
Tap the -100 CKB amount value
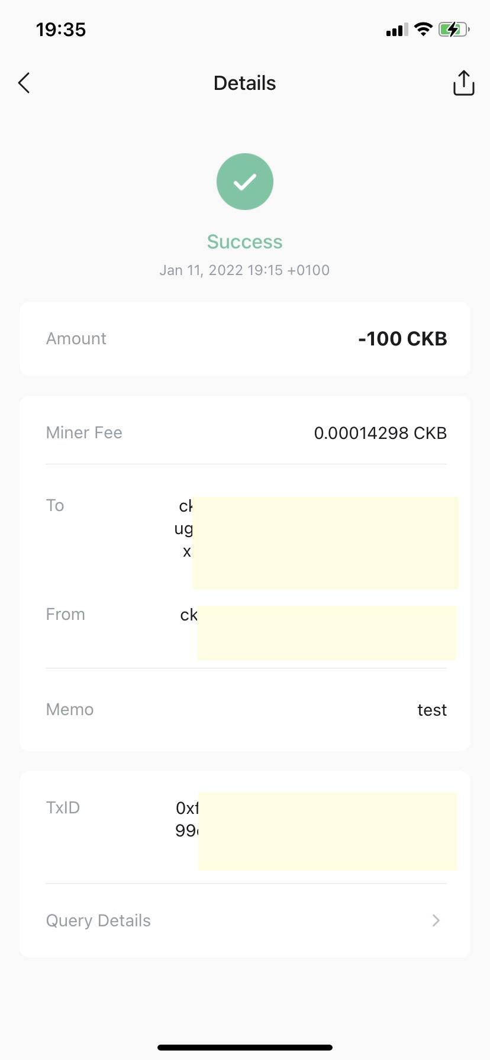pyautogui.click(x=402, y=339)
